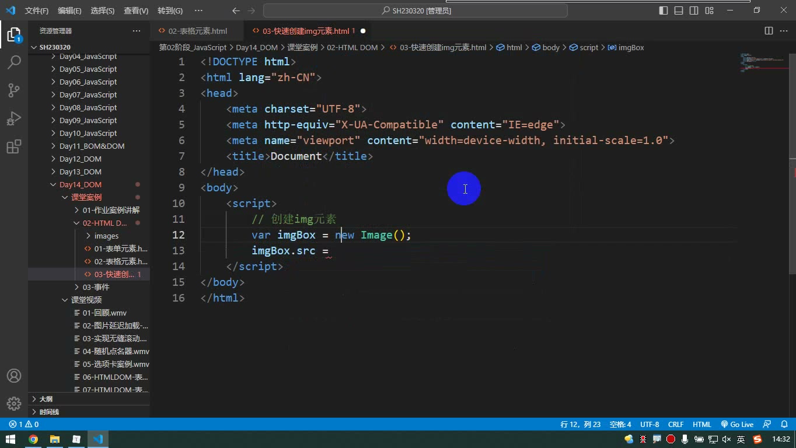The height and width of the screenshot is (448, 796).
Task: Open the notifications bell in status bar
Action: point(783,425)
